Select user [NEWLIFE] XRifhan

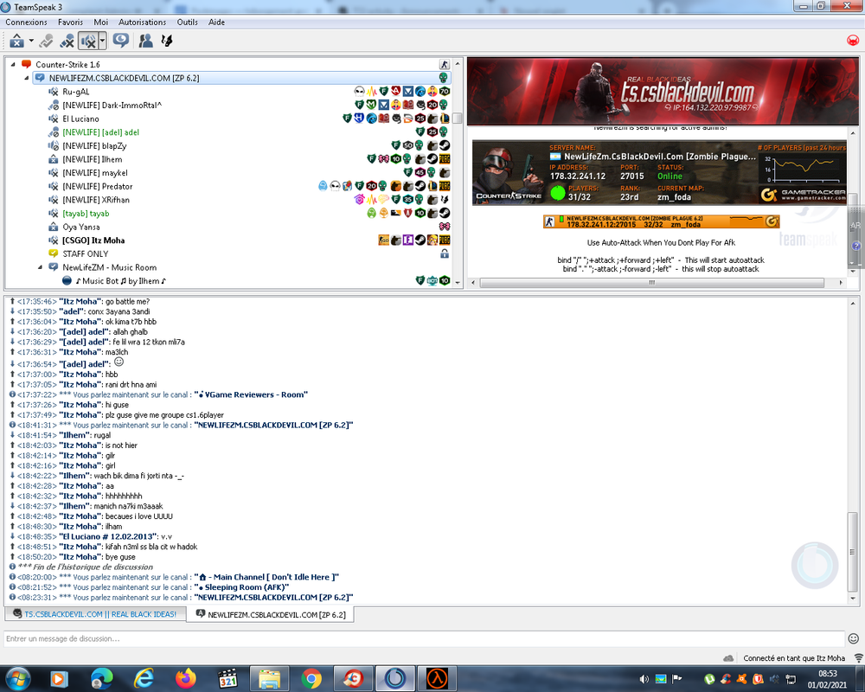tap(96, 201)
